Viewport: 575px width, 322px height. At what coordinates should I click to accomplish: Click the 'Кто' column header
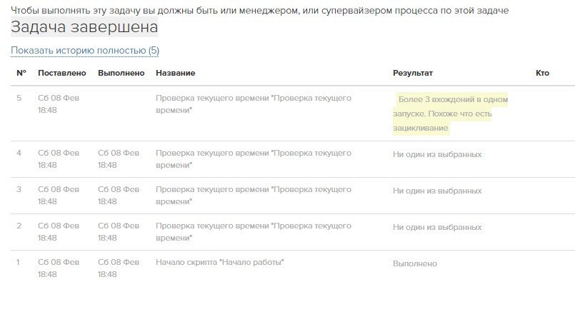pos(542,73)
